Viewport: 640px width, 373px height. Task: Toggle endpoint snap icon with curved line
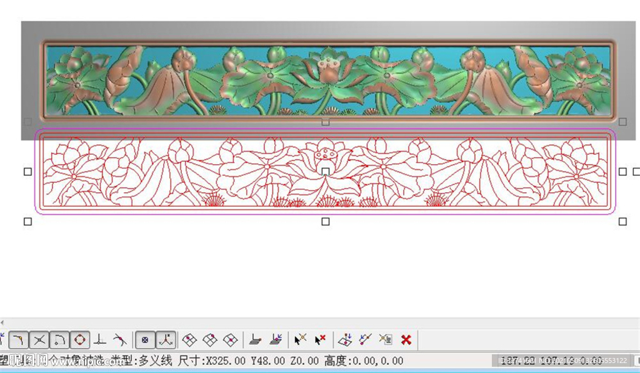18,339
